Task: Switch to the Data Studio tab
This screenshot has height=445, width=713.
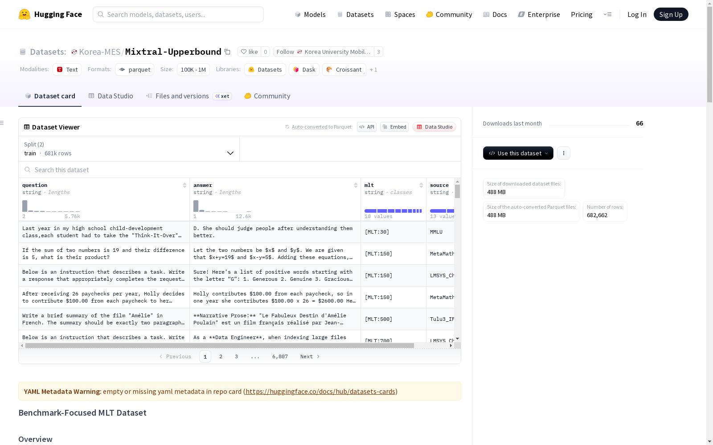Action: 111,96
